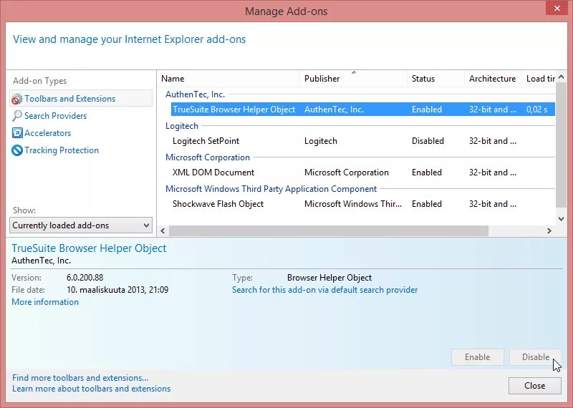Select the XML DOM Document row

pos(363,173)
